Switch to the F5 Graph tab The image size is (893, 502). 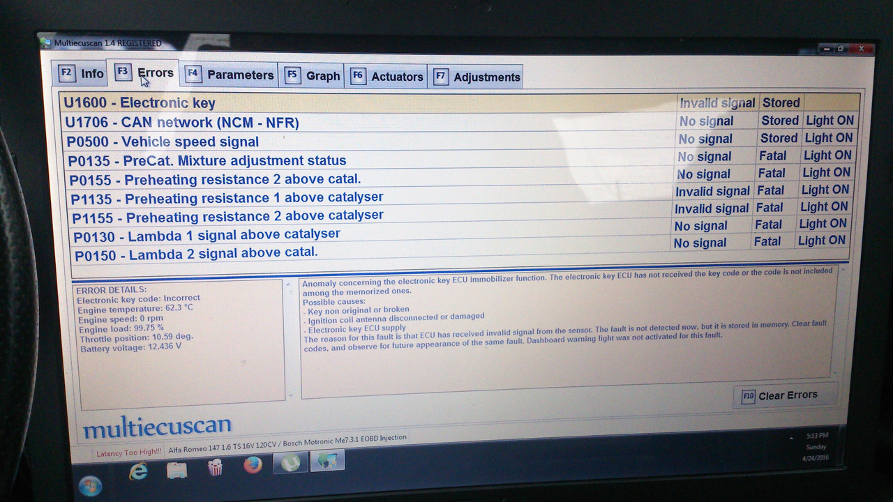(313, 76)
